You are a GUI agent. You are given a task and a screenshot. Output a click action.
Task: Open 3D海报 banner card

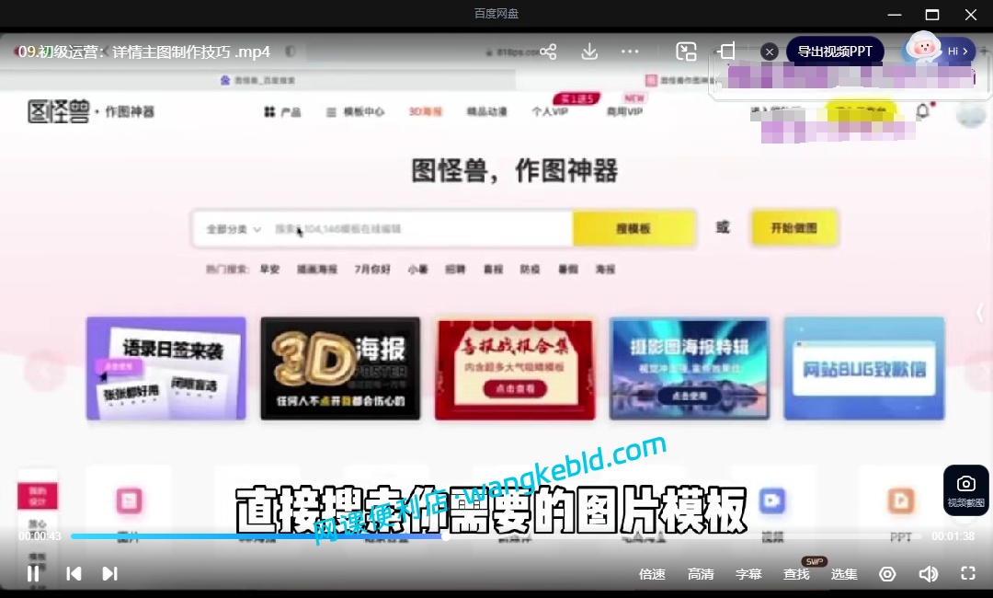pyautogui.click(x=340, y=368)
